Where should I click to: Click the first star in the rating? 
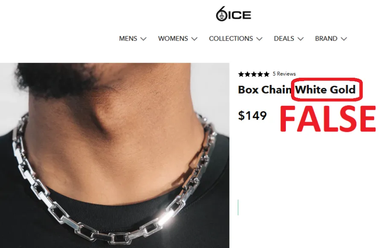241,74
